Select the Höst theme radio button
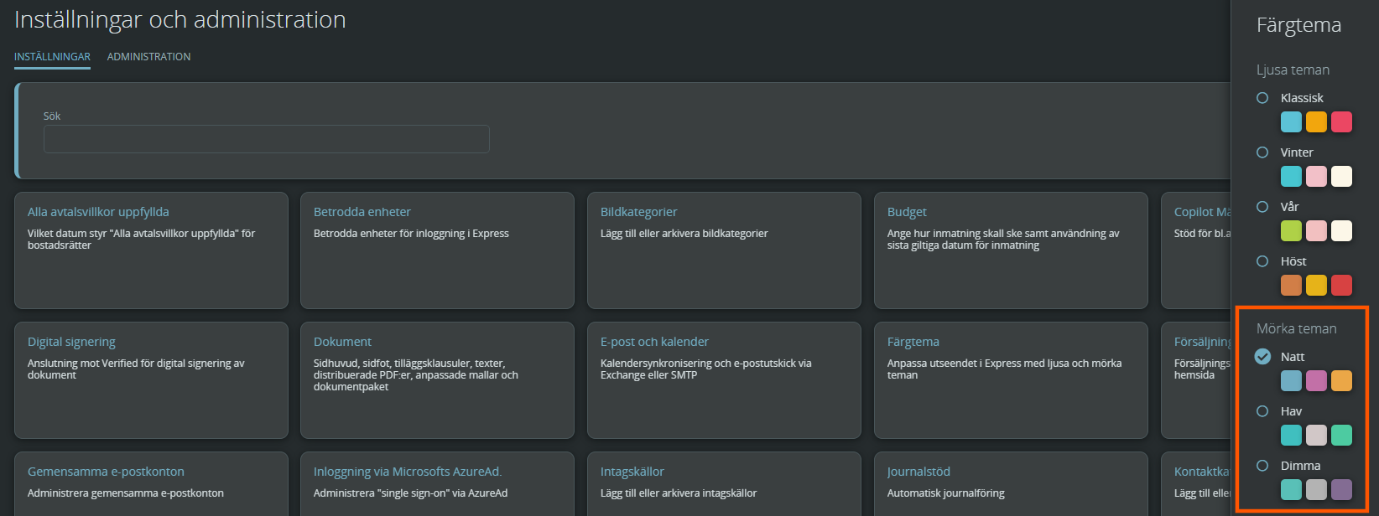1379x516 pixels. pos(1262,261)
